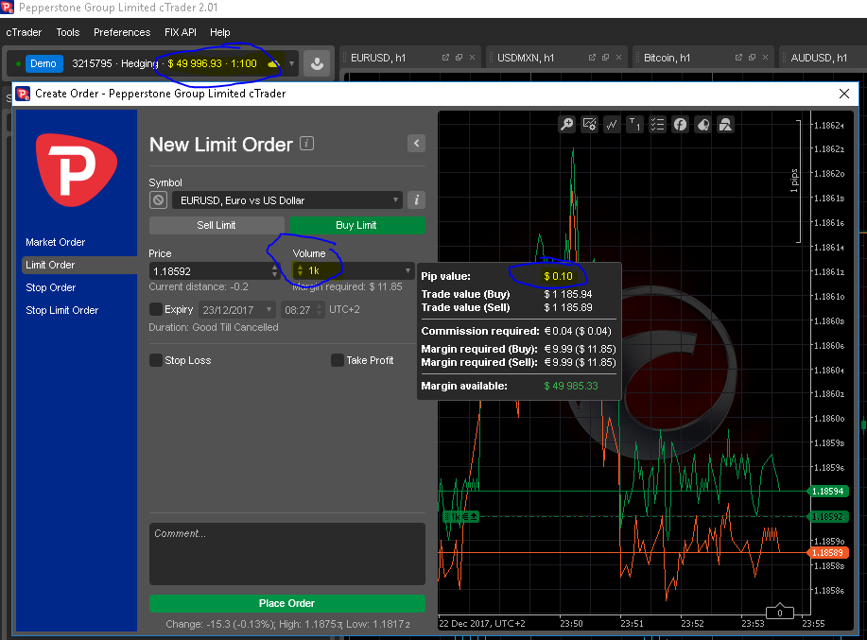This screenshot has width=867, height=640.
Task: Close the USDMXN, h1 tab
Action: click(x=618, y=58)
